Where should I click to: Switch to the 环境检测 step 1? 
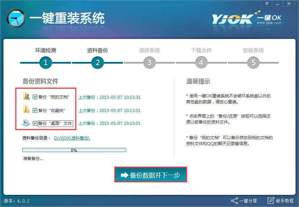coord(46,50)
